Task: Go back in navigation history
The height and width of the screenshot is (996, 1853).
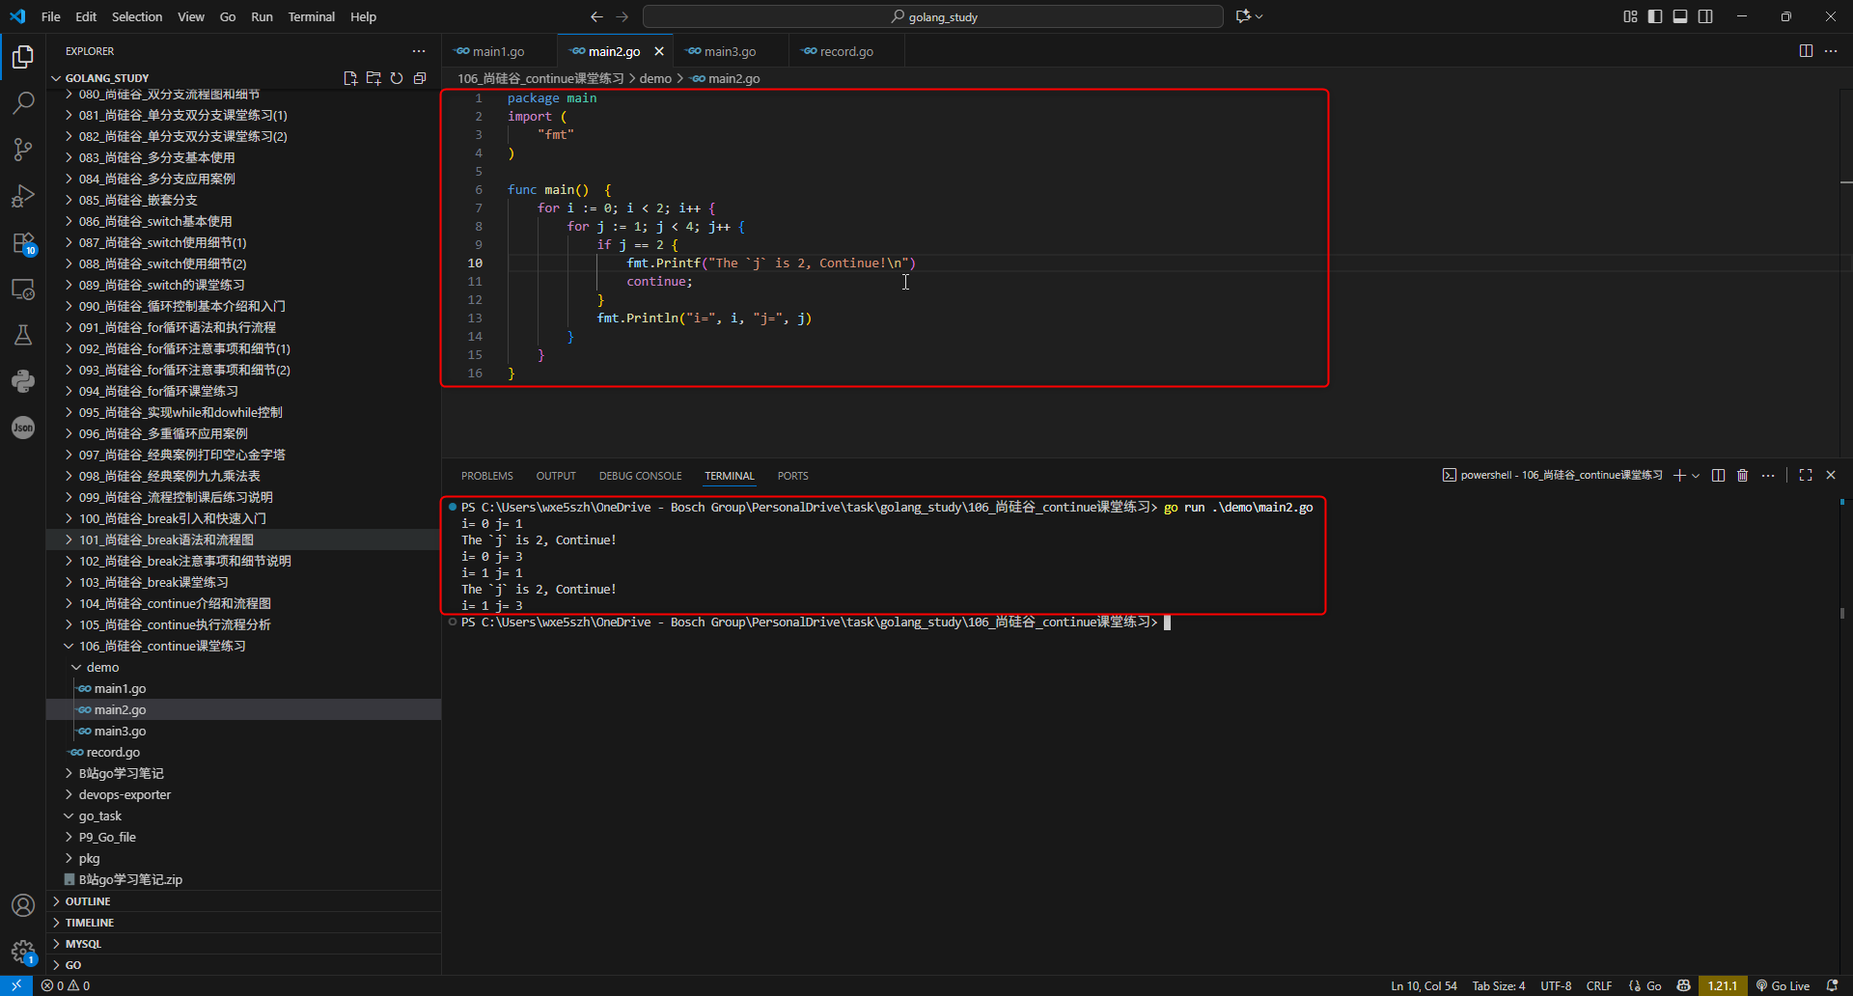Action: pos(596,16)
